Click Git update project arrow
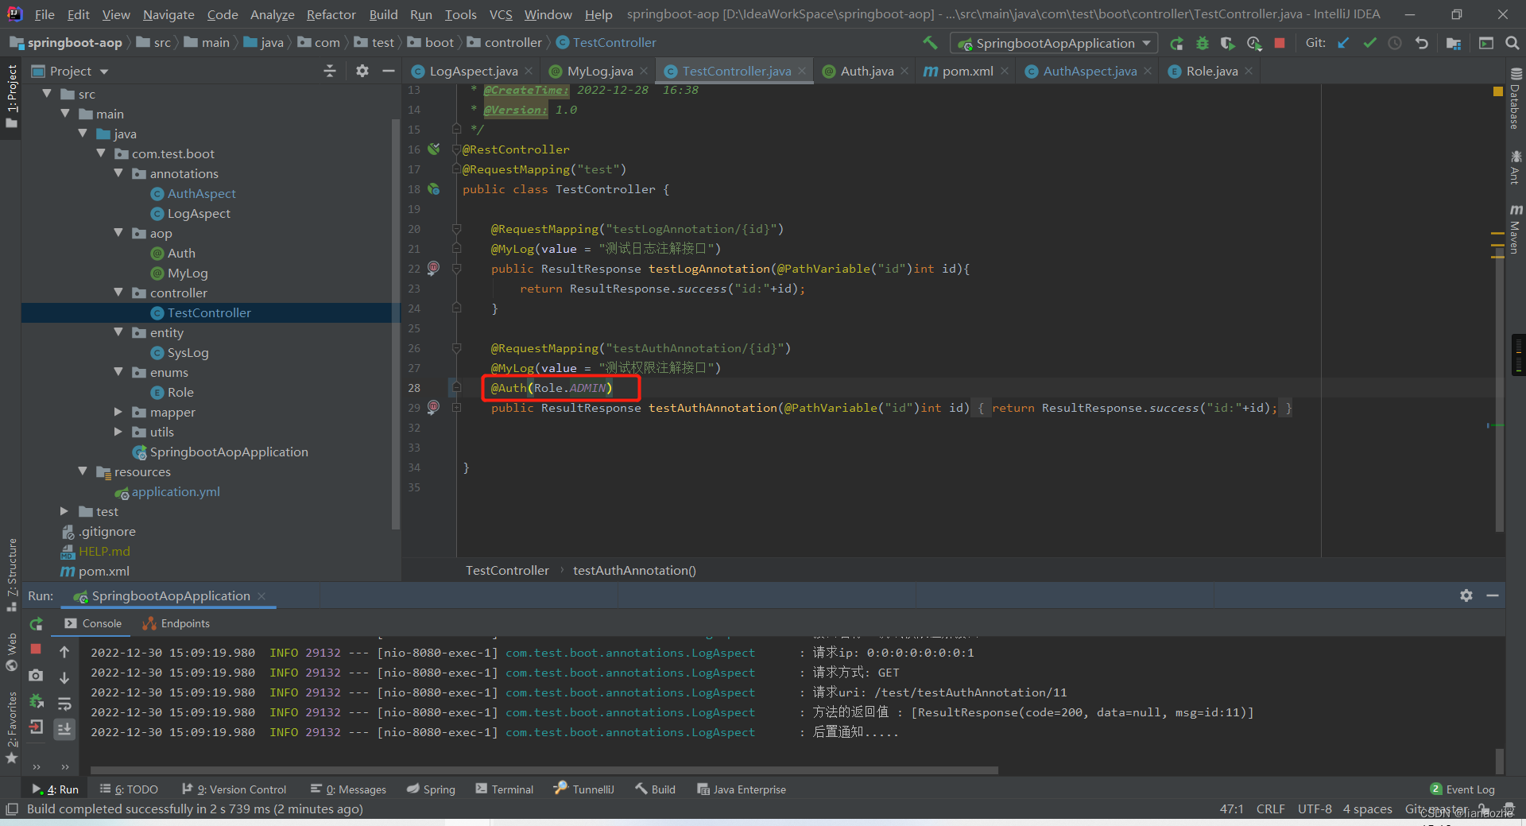This screenshot has width=1526, height=826. [x=1343, y=43]
